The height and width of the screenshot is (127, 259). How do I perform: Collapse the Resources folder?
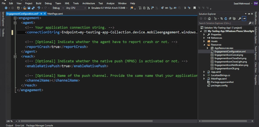pyautogui.click(x=204, y=45)
